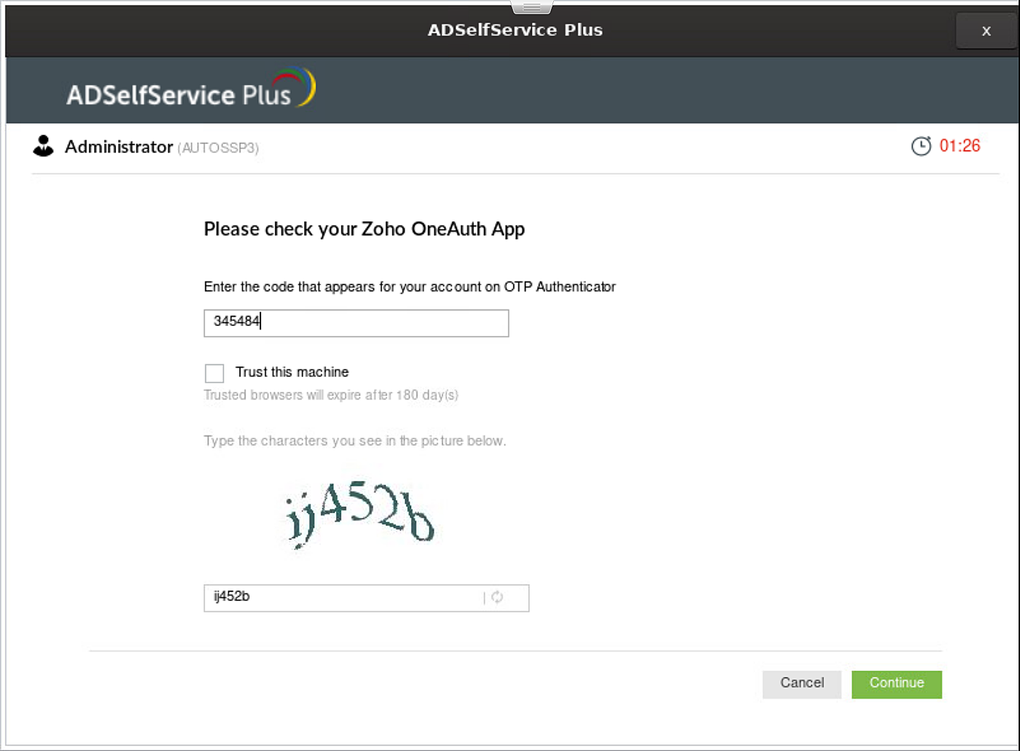Click the separator icon before captcha refresh

pyautogui.click(x=484, y=598)
